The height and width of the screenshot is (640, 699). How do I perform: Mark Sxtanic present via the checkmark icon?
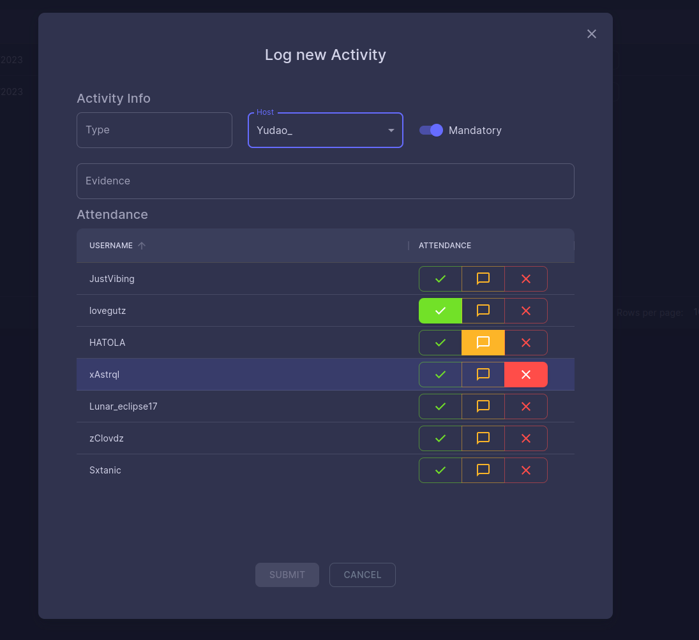[440, 470]
